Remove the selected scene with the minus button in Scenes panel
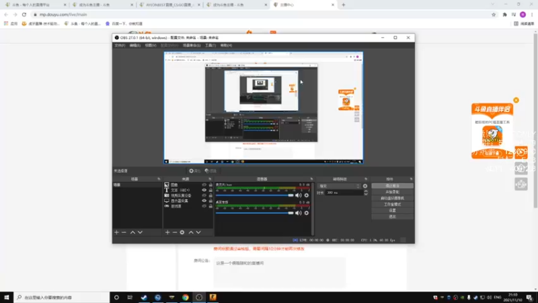This screenshot has height=303, width=538. coord(124,232)
